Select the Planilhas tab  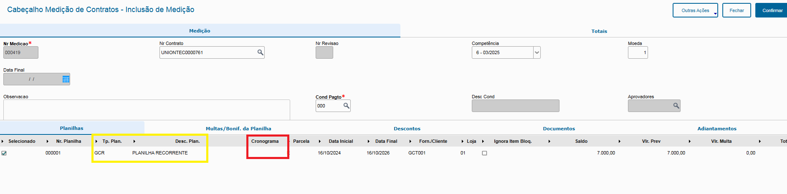(x=71, y=128)
